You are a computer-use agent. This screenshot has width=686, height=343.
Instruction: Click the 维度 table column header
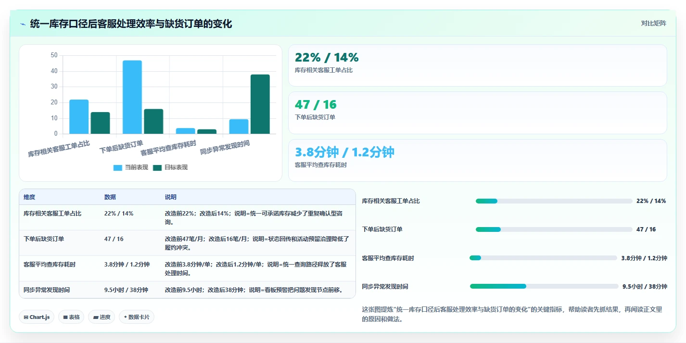pyautogui.click(x=29, y=197)
